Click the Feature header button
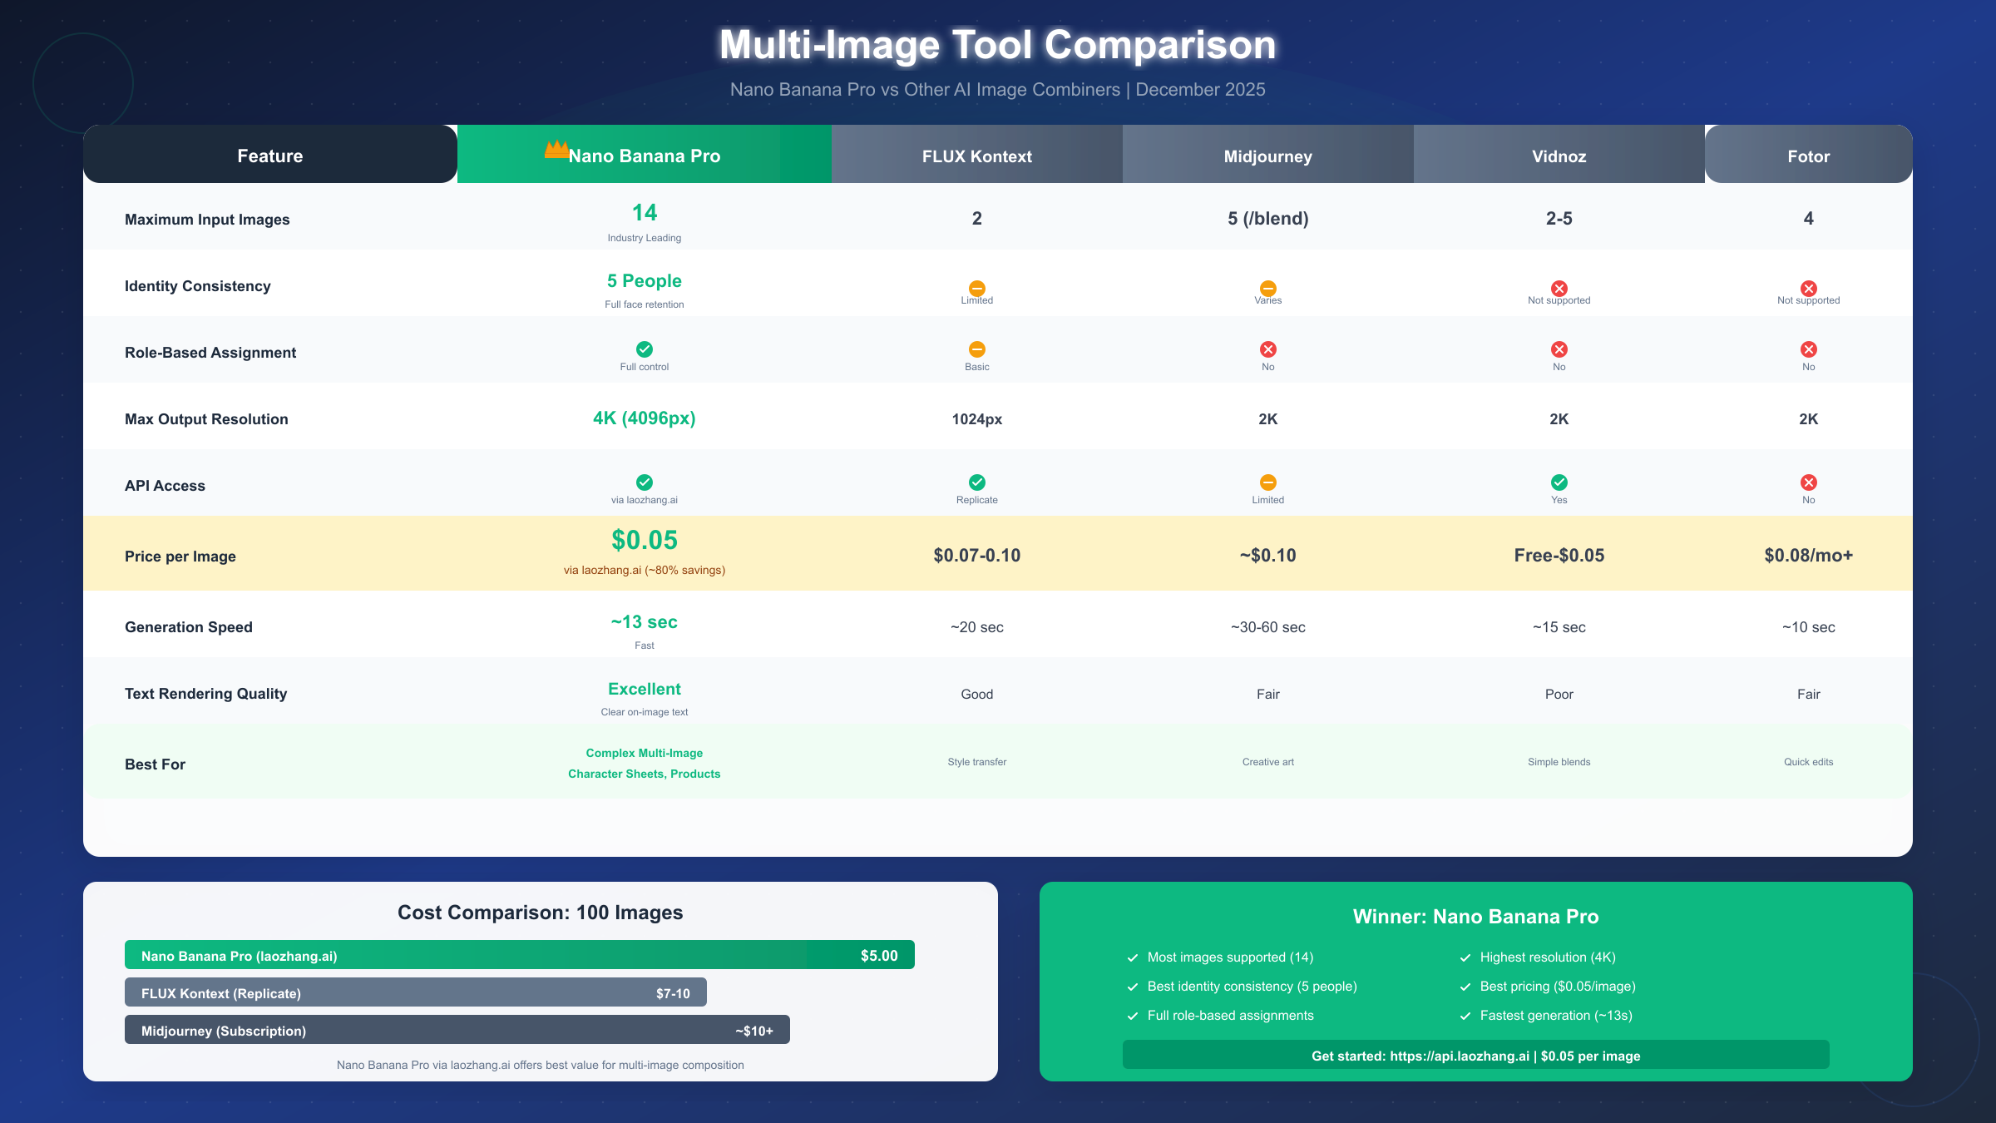 tap(269, 155)
